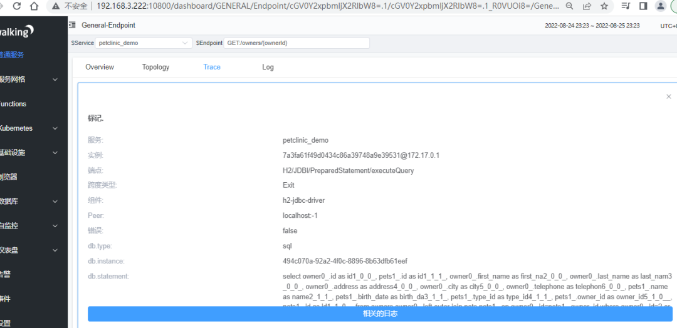Switch to the Log tab
Screen dimensions: 677x328
click(268, 67)
